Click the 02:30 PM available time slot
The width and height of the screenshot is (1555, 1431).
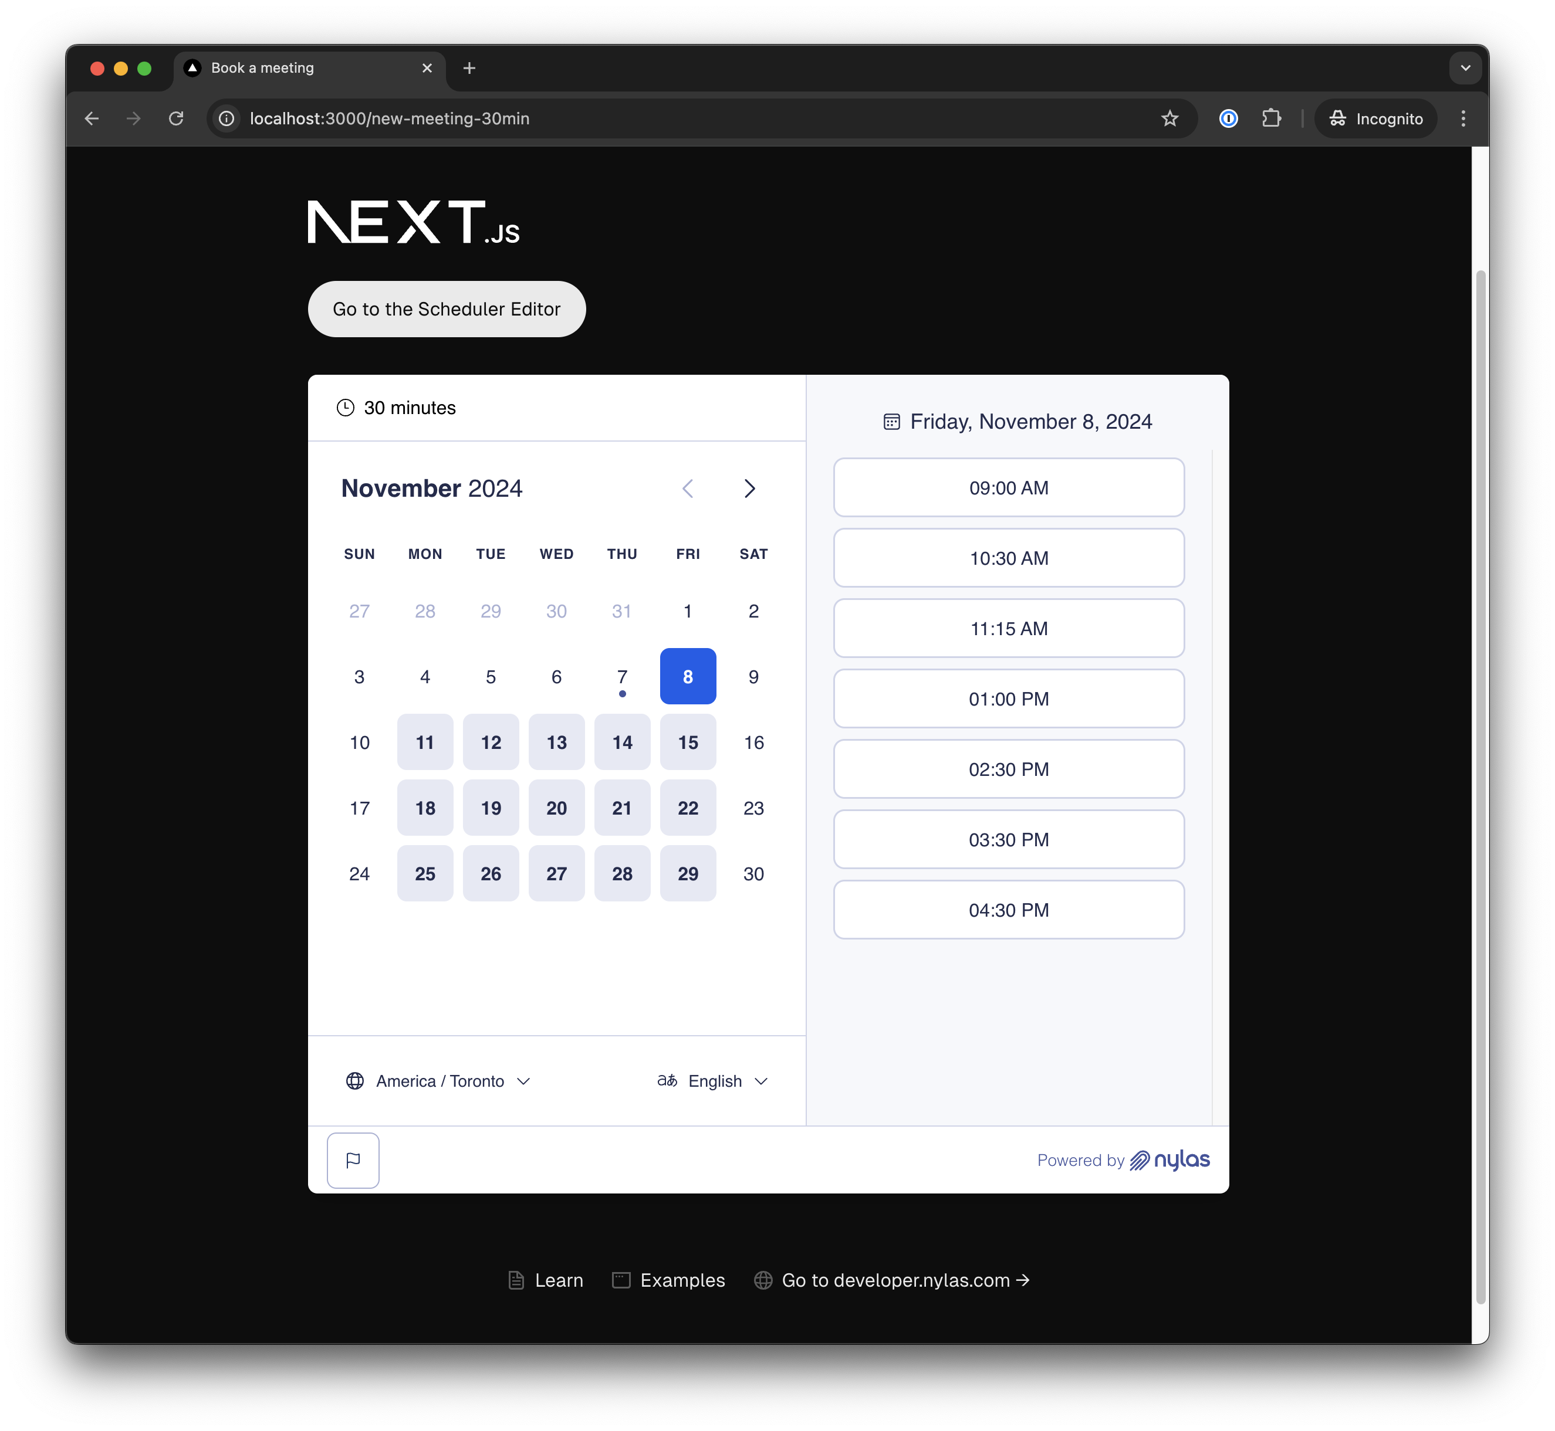[x=1008, y=769]
